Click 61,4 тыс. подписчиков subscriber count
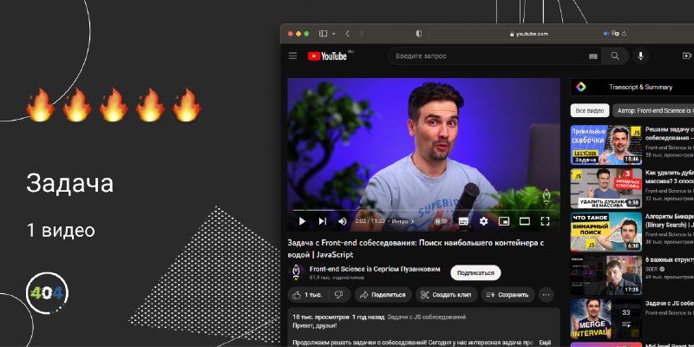The image size is (694, 347). click(x=337, y=278)
